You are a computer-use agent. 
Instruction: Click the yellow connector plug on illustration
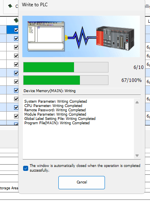coord(66,38)
